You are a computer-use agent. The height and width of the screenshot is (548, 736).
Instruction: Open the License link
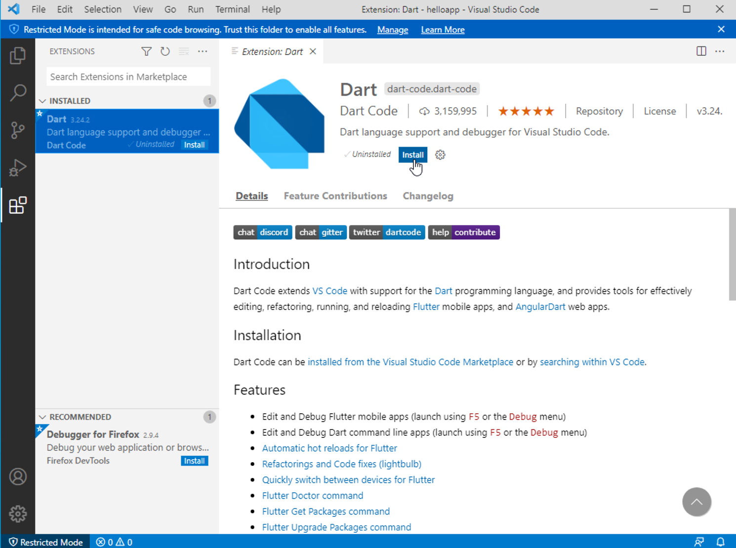point(659,111)
